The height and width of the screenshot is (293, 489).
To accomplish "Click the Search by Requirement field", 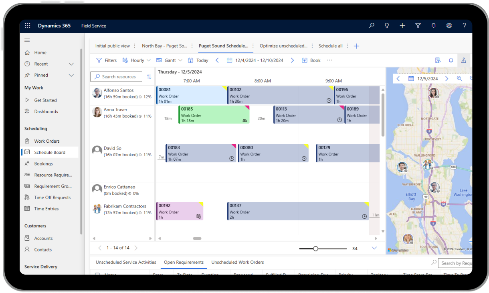I will tap(455, 263).
